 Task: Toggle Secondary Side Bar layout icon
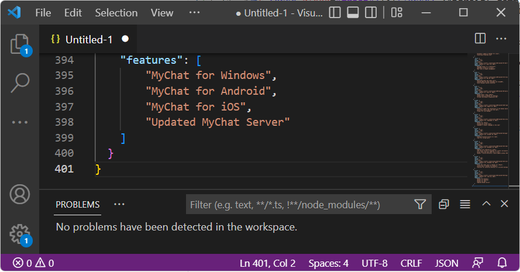tap(370, 13)
